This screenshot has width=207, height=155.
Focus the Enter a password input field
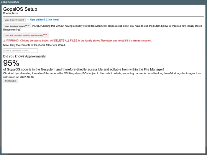[x=20, y=51]
